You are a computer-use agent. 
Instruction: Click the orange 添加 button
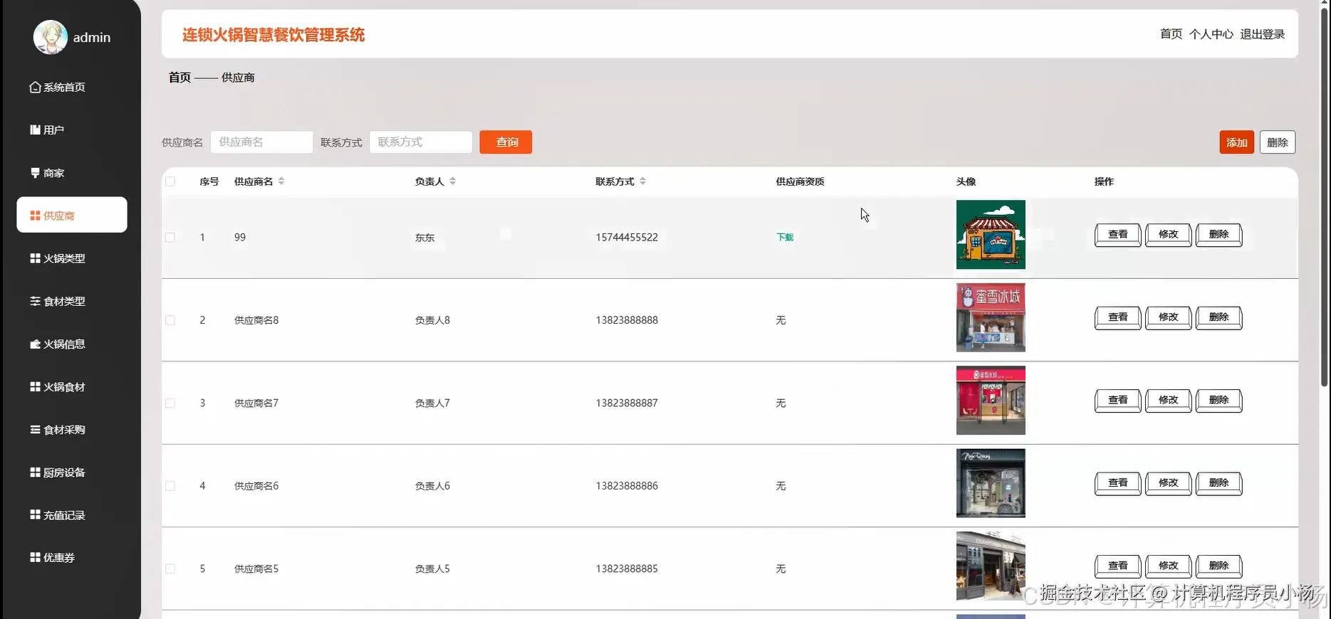point(1236,142)
